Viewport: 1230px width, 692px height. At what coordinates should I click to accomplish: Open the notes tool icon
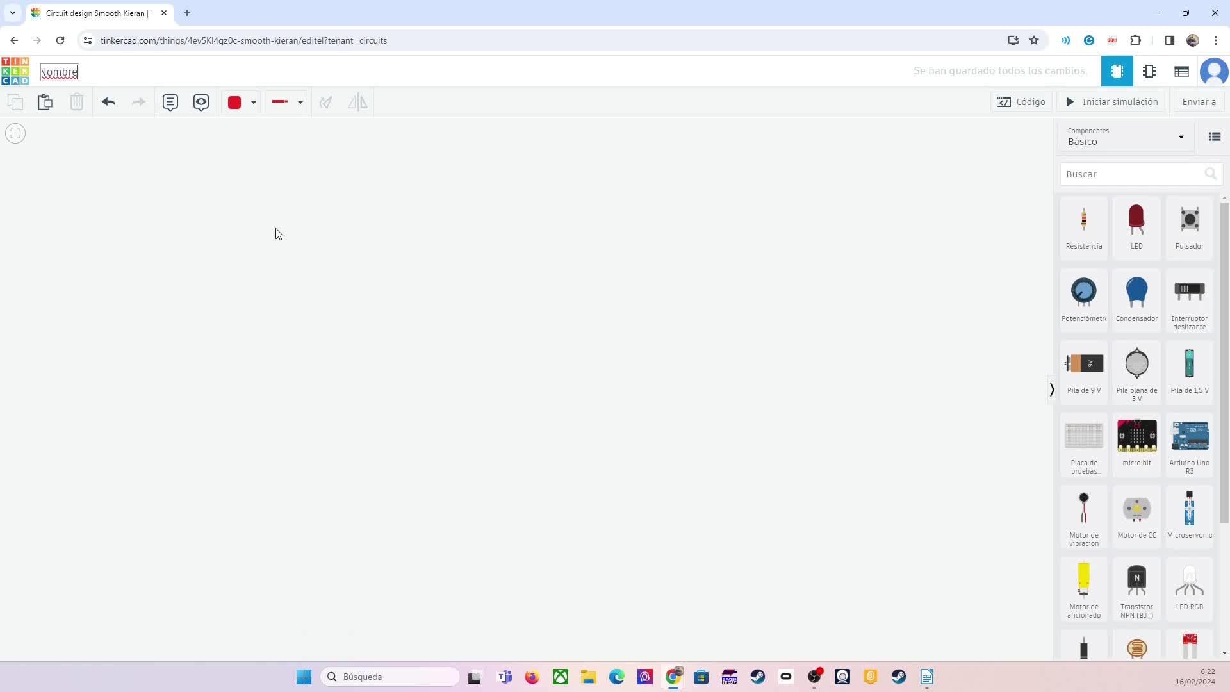(170, 102)
